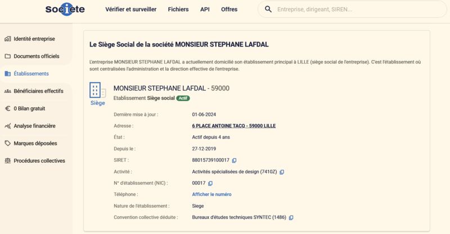Click the search magnifier icon
Viewport: 450px width, 234px height.
point(268,9)
